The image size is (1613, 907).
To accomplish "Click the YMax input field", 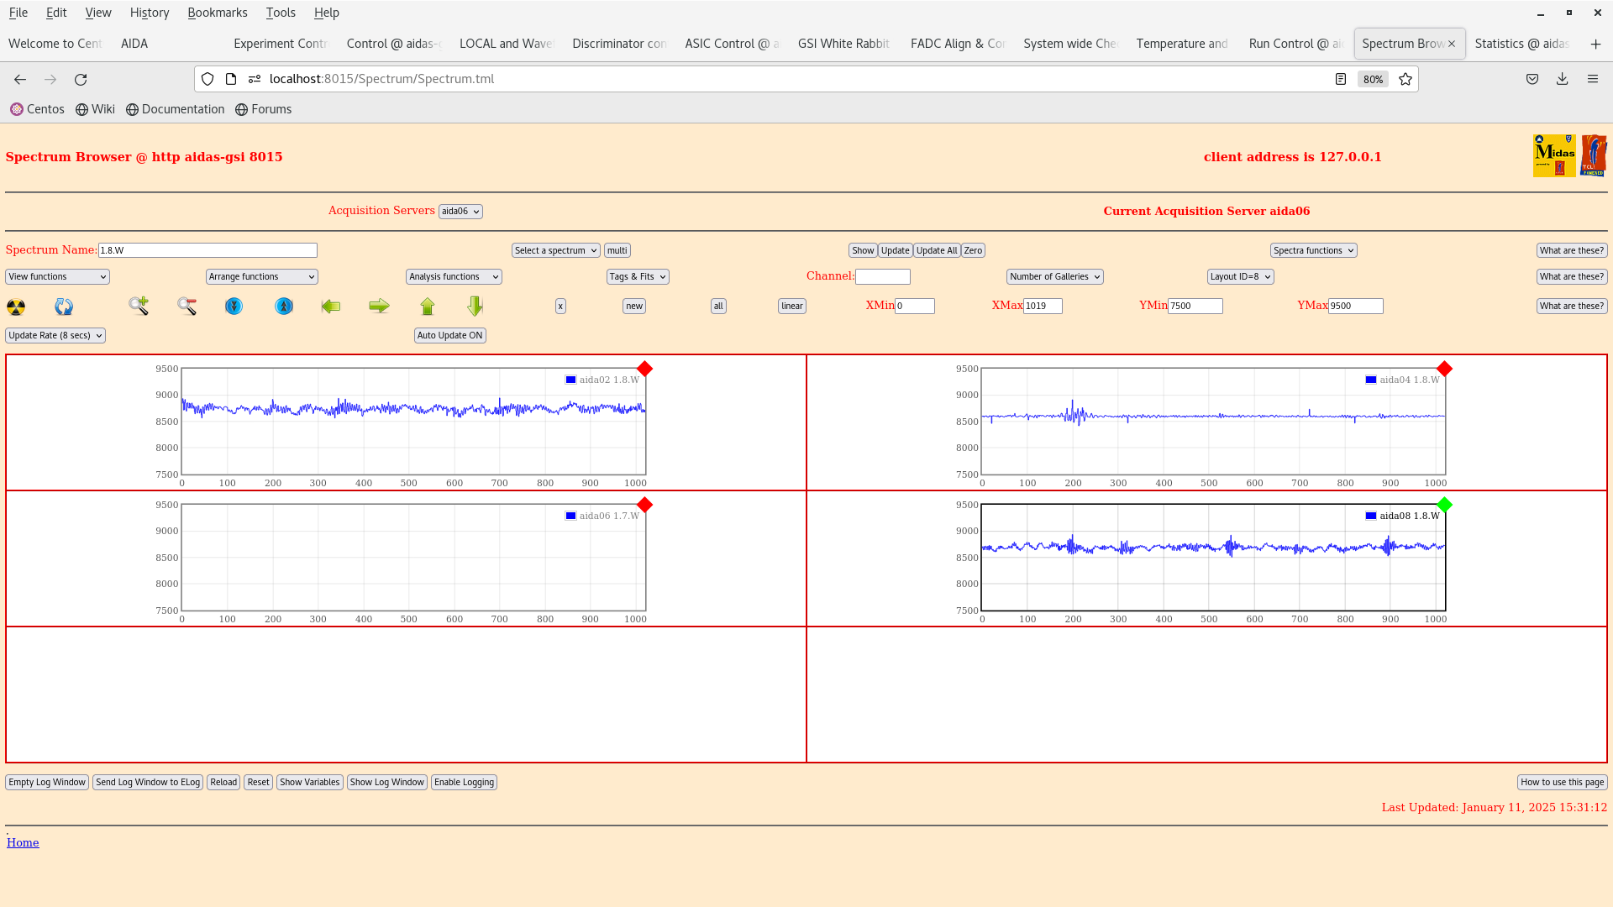I will point(1355,306).
